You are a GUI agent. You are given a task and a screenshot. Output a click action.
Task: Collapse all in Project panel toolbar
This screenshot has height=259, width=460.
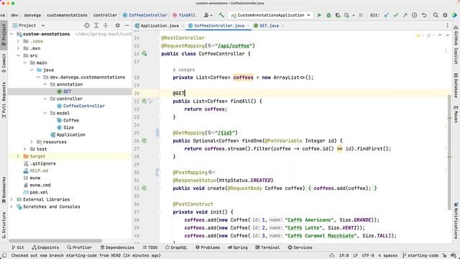[106, 26]
